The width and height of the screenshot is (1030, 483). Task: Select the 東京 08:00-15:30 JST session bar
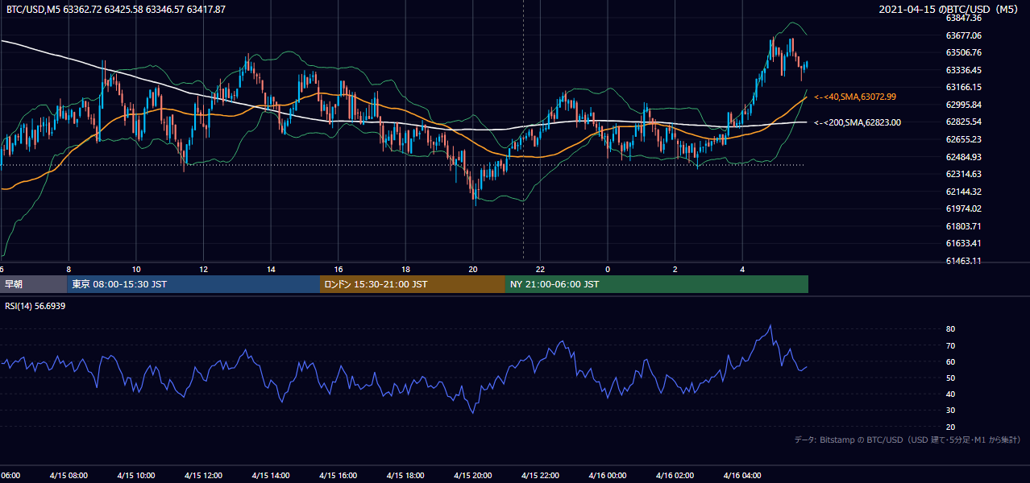click(x=193, y=284)
